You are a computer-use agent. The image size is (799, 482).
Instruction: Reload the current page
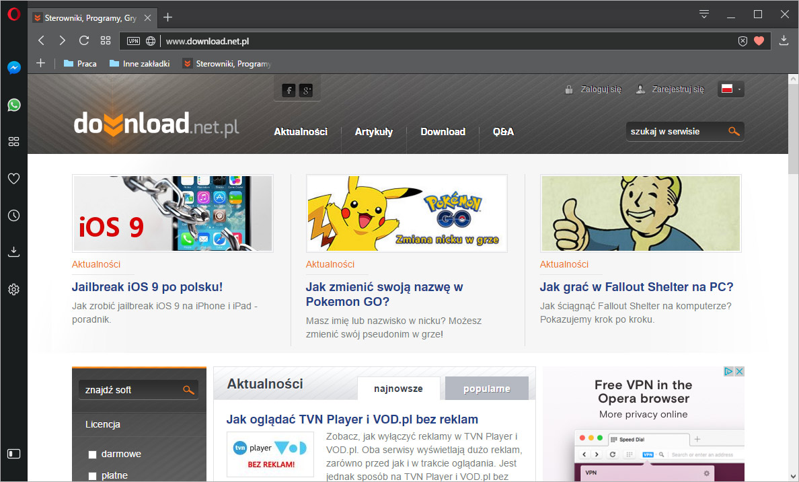(x=84, y=41)
